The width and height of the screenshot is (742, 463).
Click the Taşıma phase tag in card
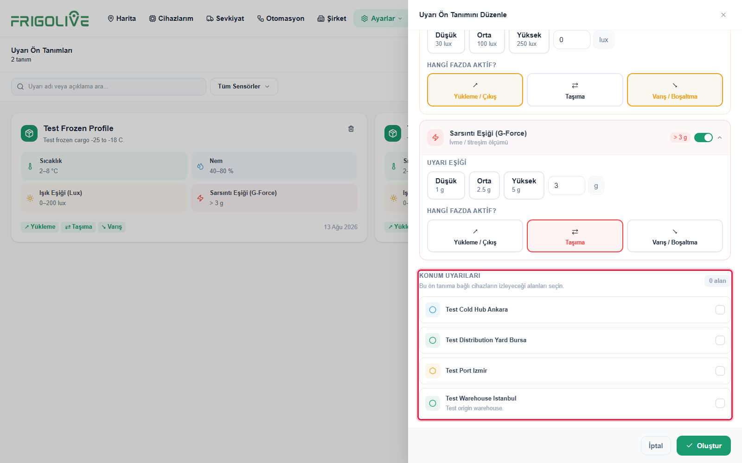coord(78,227)
